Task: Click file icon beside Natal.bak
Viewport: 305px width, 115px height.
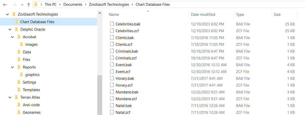Action: coord(112,105)
